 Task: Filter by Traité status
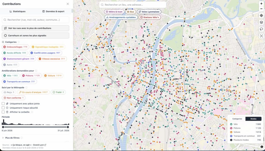[58, 92]
